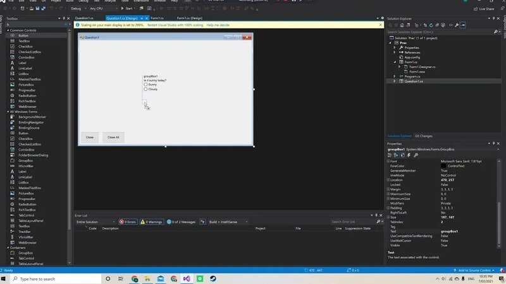
Task: Click the wrench Properties icon in Solution Explorer toolbar
Action: coord(457,25)
